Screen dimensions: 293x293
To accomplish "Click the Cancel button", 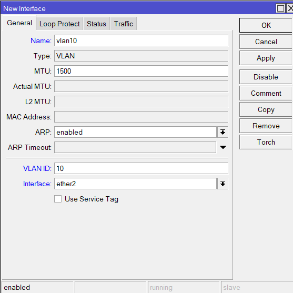I will pos(266,42).
